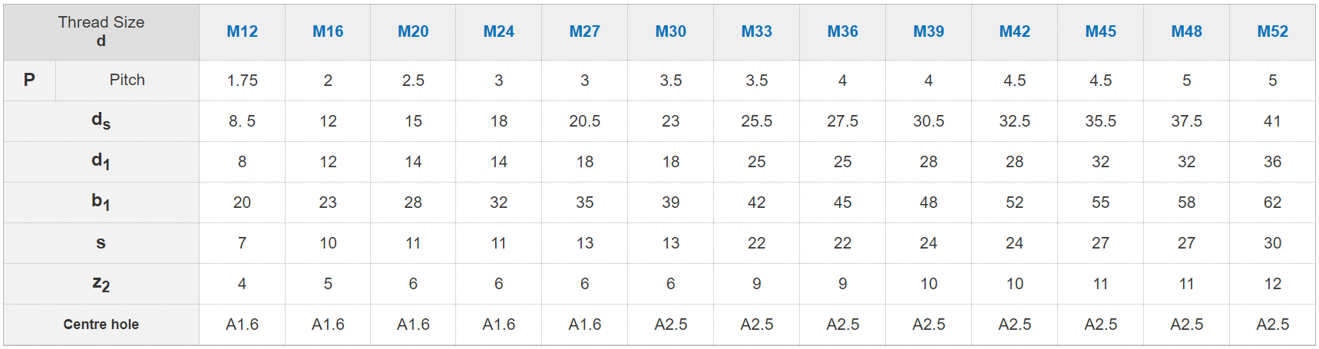Select the M48 header link
This screenshot has height=349, width=1319.
[1187, 31]
